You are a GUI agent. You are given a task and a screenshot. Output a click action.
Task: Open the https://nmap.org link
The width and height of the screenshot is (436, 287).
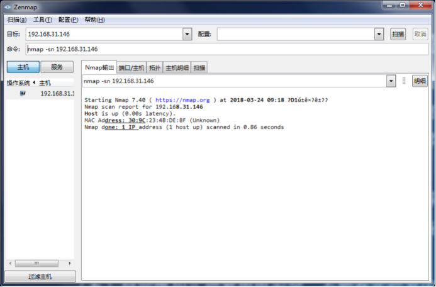[x=182, y=100]
